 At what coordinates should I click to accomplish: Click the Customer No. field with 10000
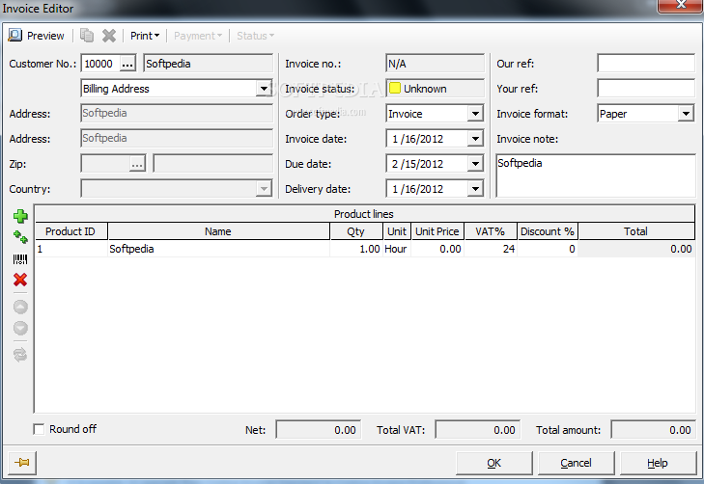(x=100, y=64)
